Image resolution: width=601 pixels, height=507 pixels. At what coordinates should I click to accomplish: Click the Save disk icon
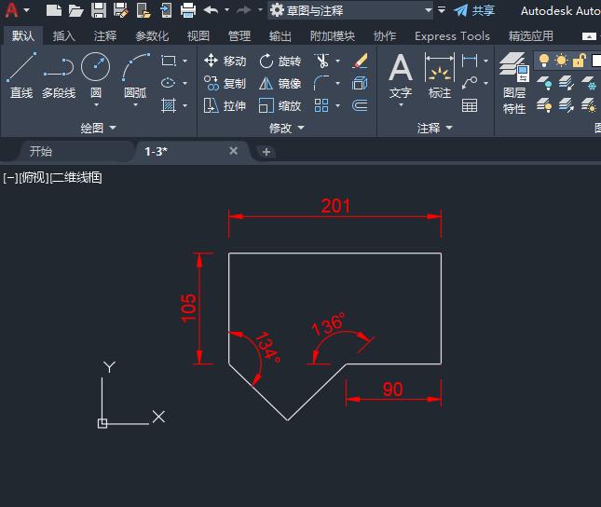coord(99,10)
